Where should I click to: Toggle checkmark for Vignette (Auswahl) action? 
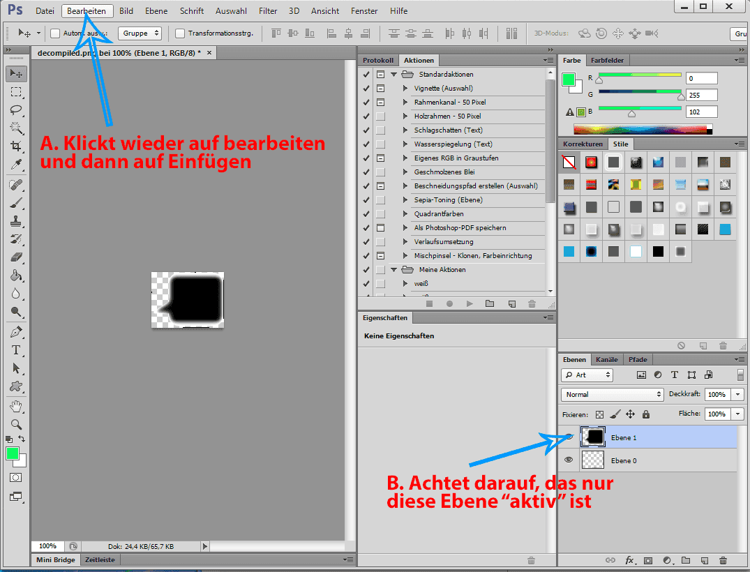point(366,89)
